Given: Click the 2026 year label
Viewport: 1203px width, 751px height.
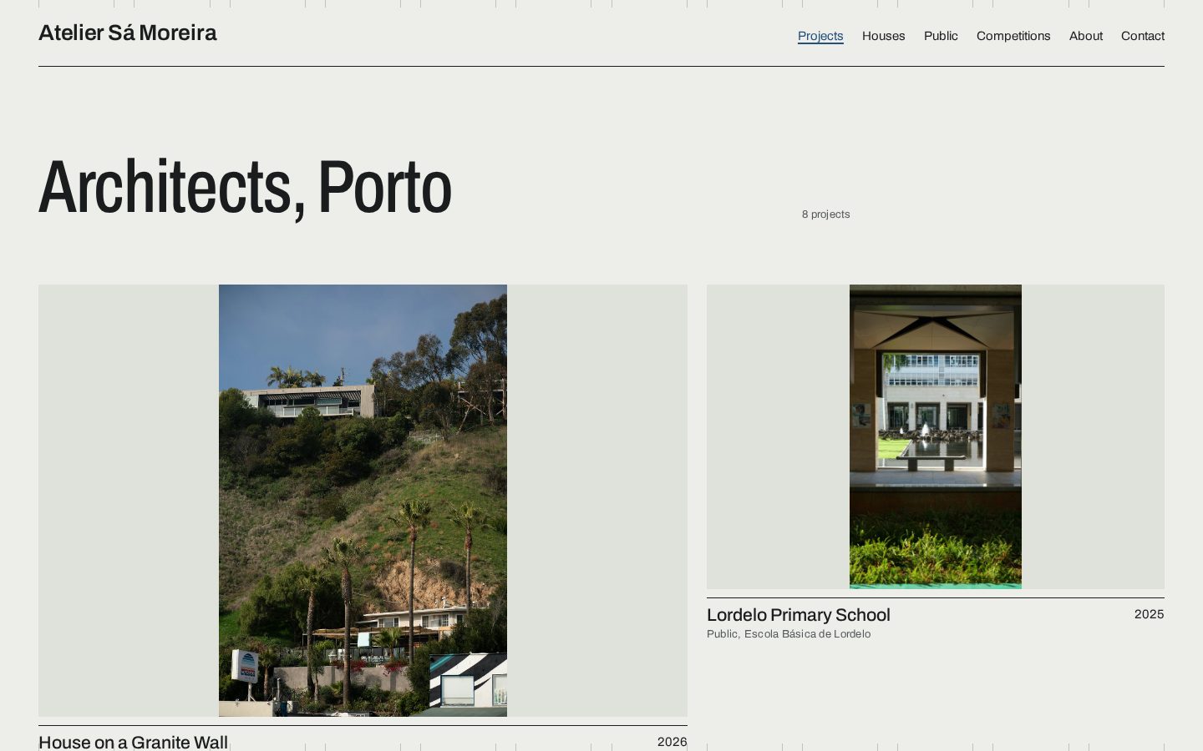Looking at the screenshot, I should click(673, 742).
